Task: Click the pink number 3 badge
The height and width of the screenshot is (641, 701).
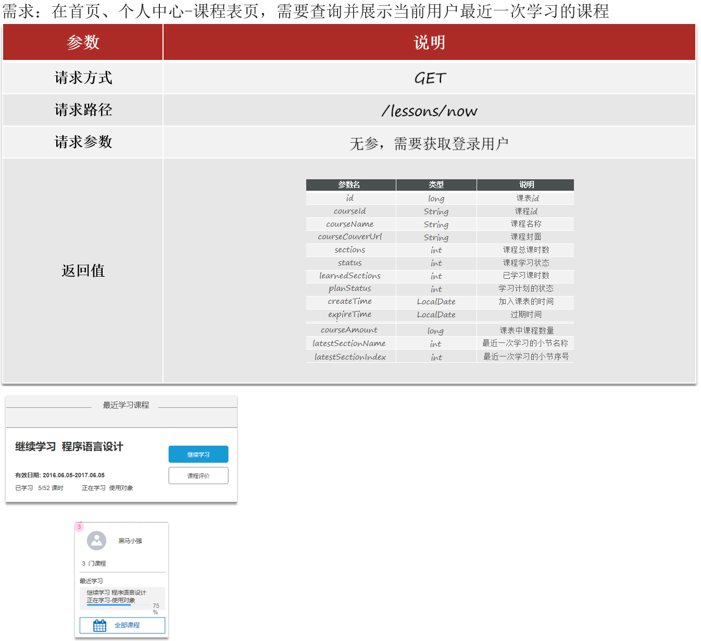Action: pos(79,527)
